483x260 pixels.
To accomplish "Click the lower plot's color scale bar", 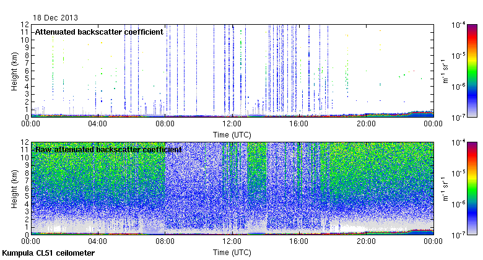I will (472, 188).
